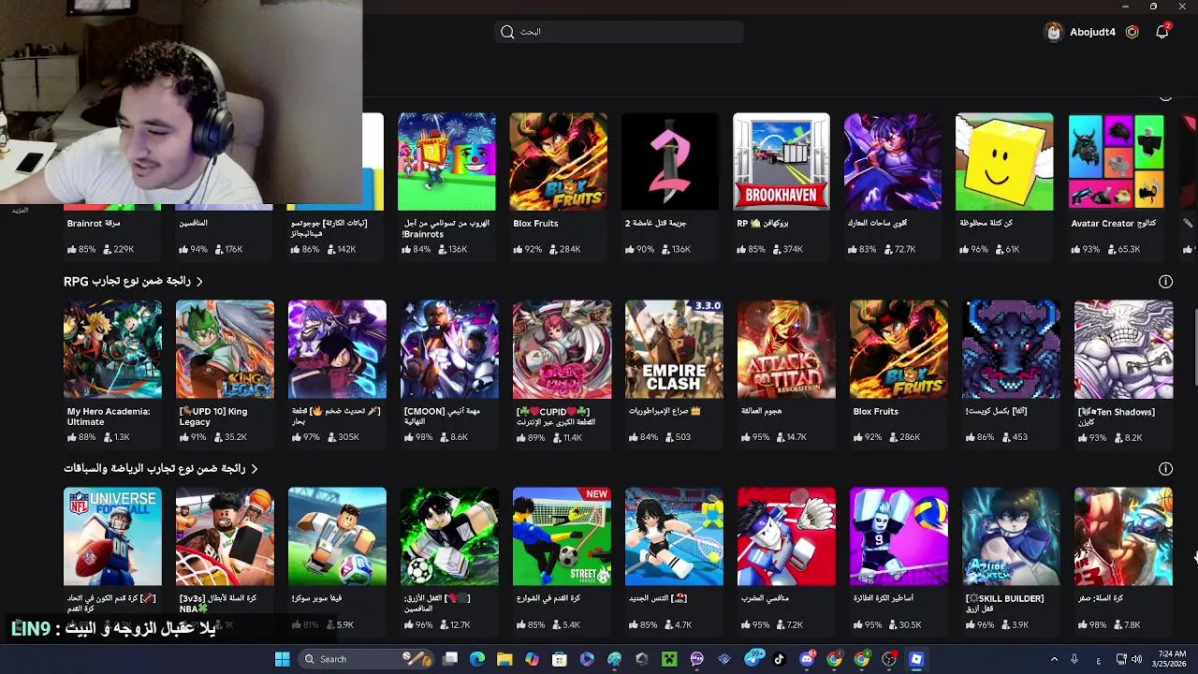The height and width of the screenshot is (674, 1198).
Task: Expand the sports and racing category arrow
Action: tap(255, 468)
